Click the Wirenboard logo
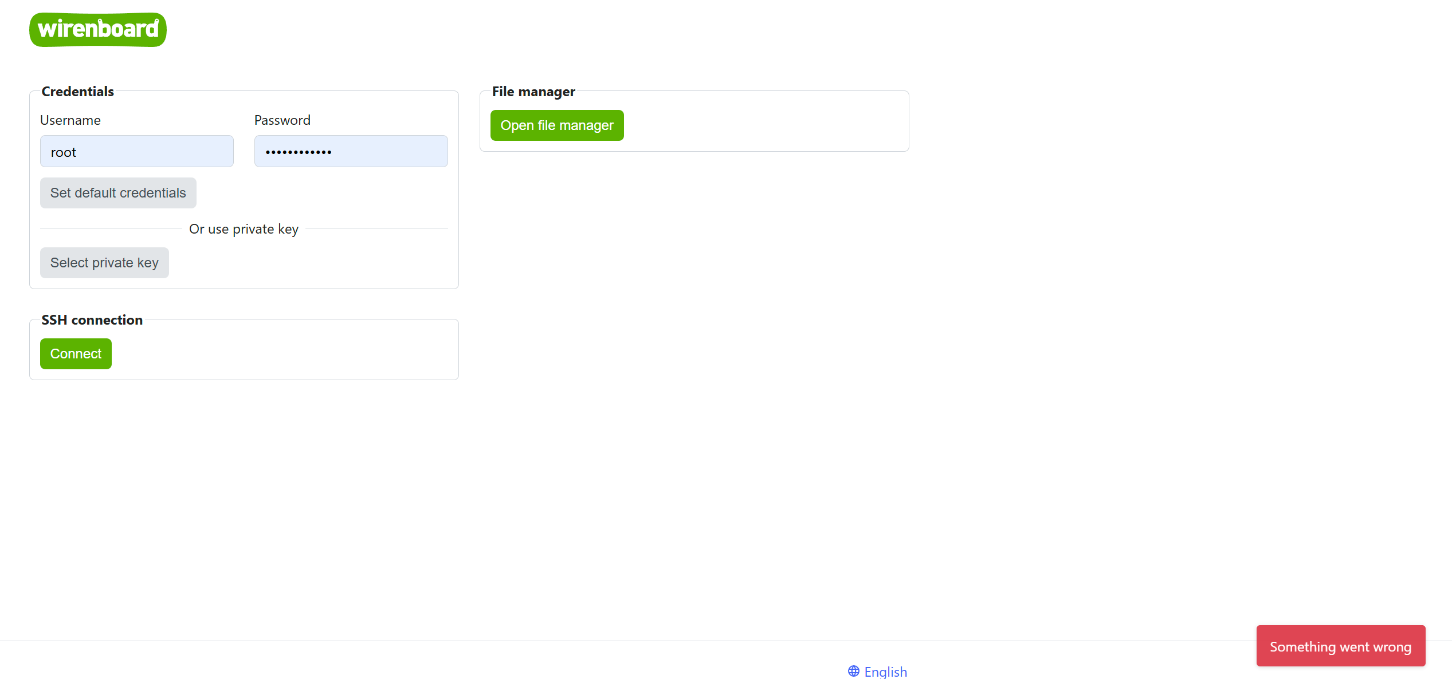Viewport: 1452px width, 679px height. pos(98,29)
